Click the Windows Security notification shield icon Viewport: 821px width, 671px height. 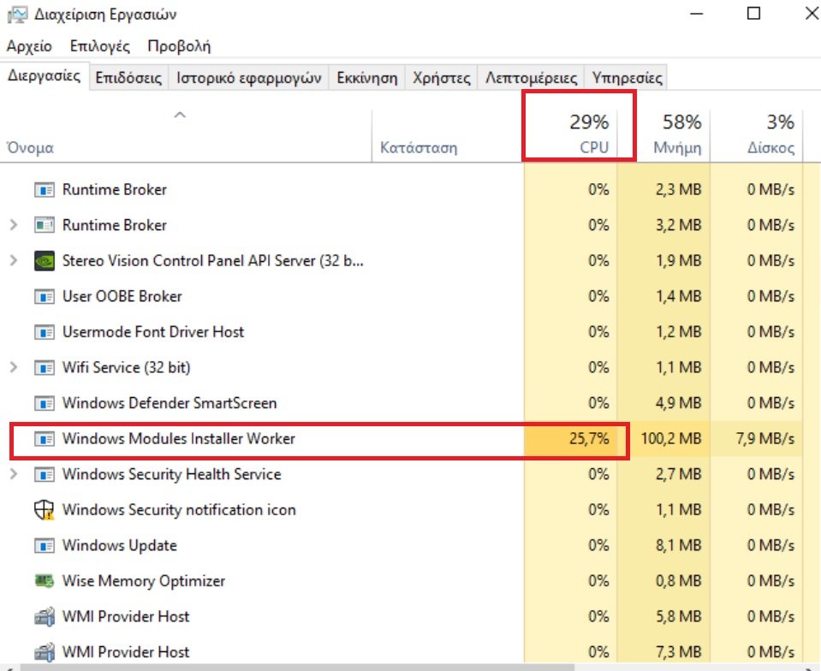point(44,510)
